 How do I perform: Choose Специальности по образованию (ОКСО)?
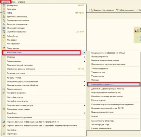point(108,53)
